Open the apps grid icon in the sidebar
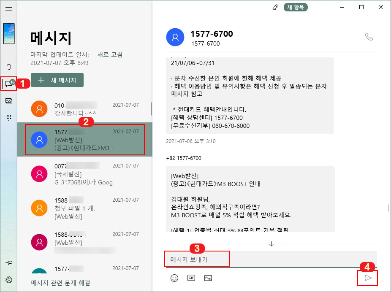Image resolution: width=391 pixels, height=292 pixels. tap(8, 118)
